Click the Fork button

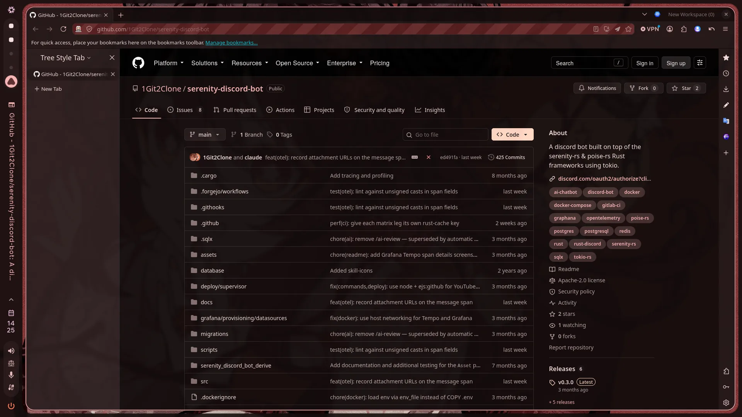643,88
